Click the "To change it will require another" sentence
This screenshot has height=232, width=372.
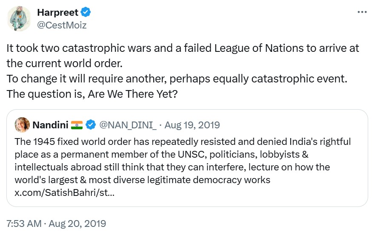point(171,79)
